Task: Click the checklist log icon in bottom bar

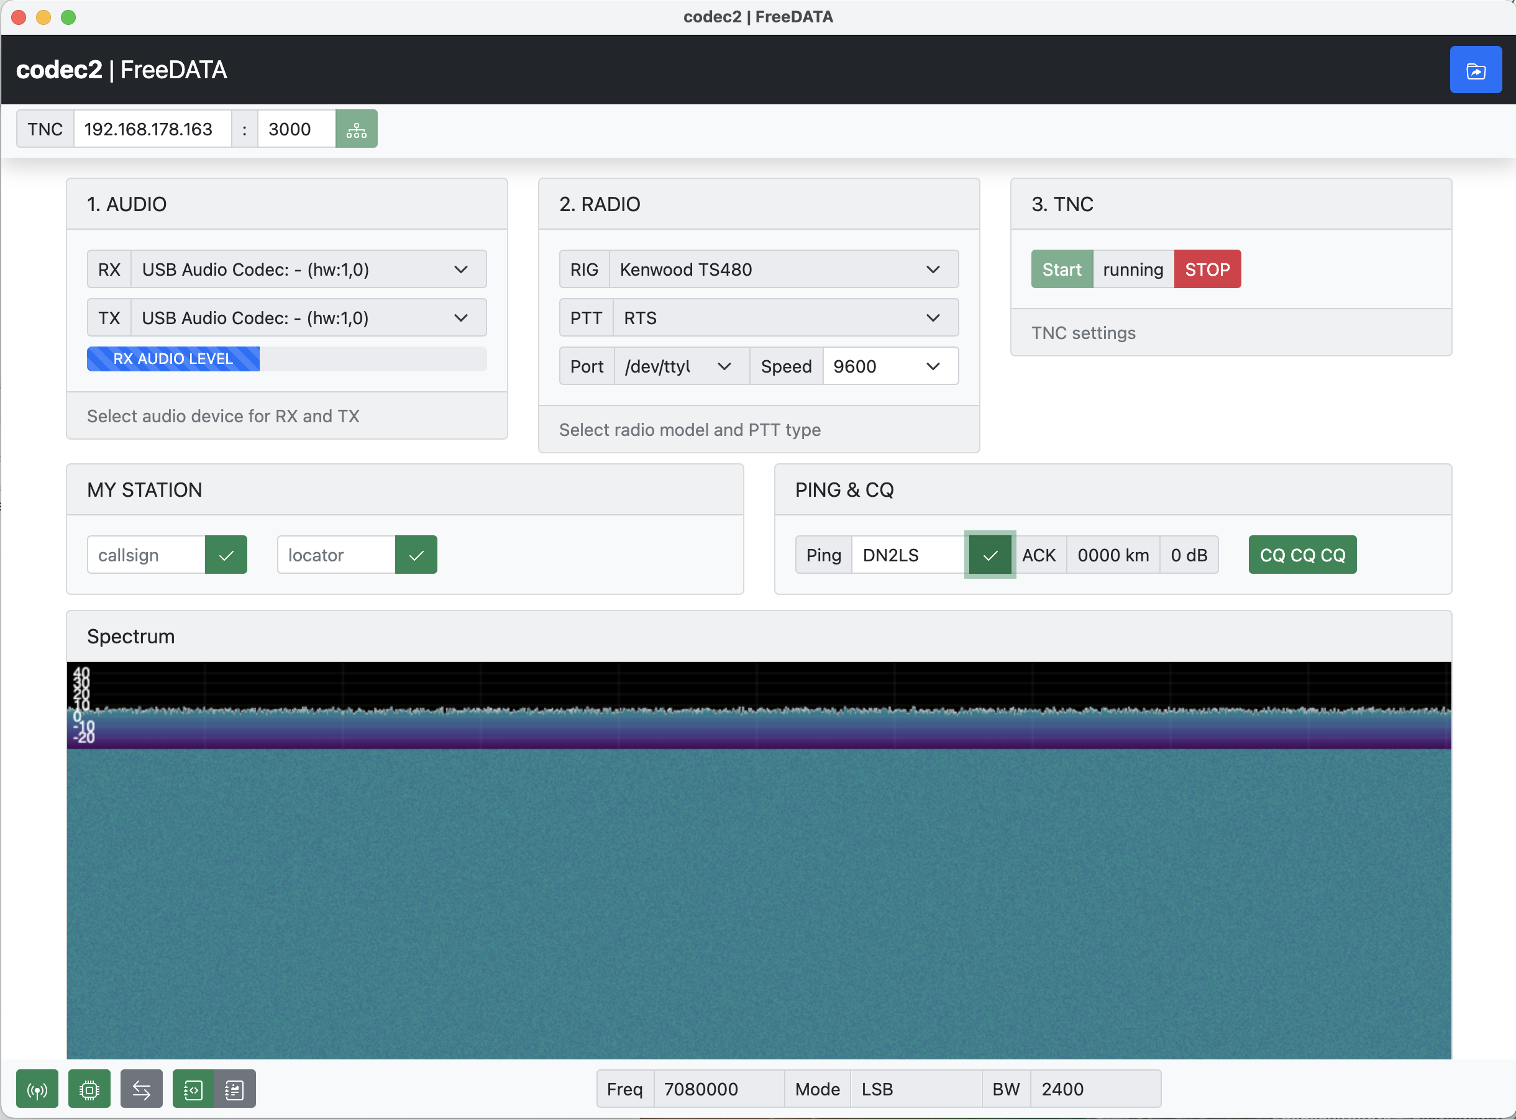Action: [234, 1089]
